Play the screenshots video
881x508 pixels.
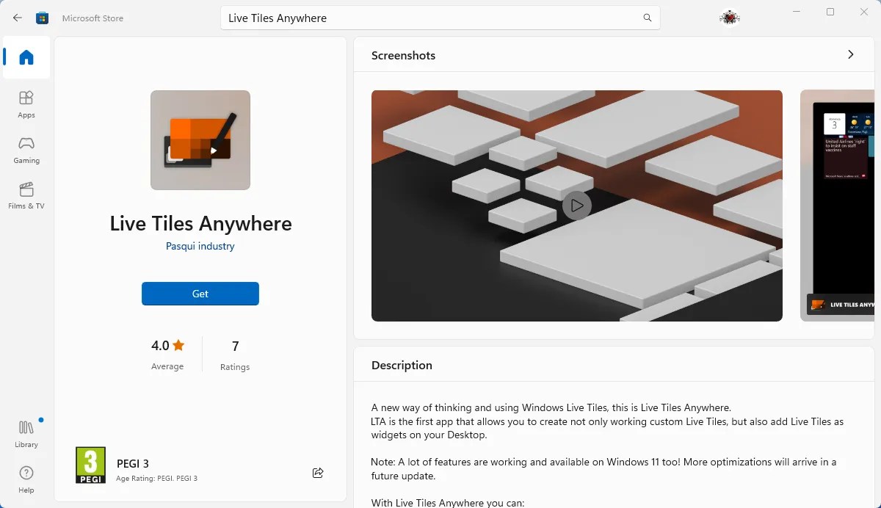point(577,206)
